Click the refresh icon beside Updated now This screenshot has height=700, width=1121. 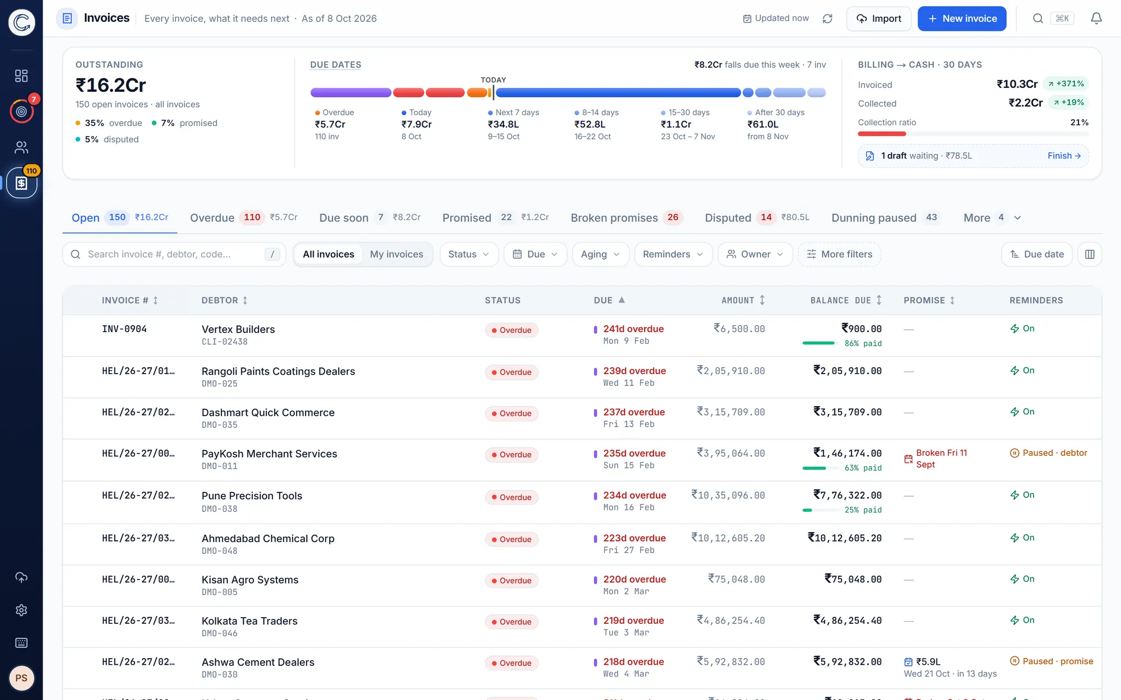click(x=827, y=18)
